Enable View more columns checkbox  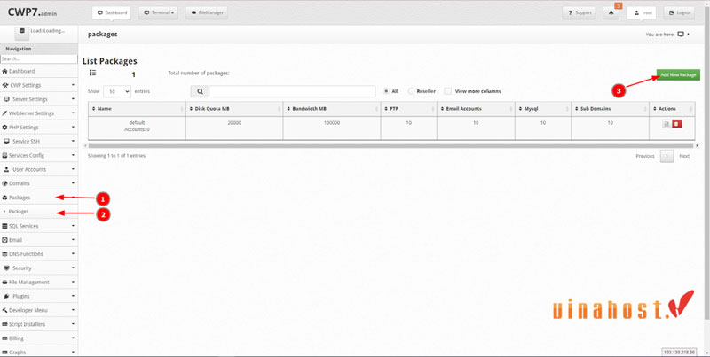(x=448, y=91)
